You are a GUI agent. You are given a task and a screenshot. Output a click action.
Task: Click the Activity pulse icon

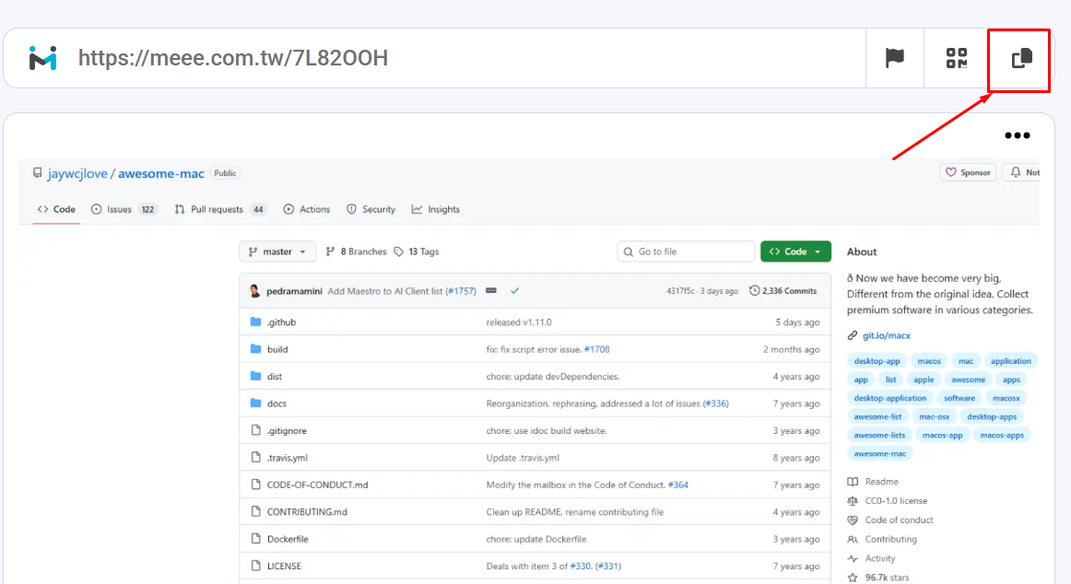pyautogui.click(x=853, y=558)
